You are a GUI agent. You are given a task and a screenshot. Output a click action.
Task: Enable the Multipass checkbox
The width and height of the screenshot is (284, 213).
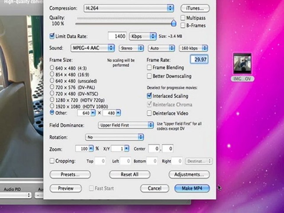coord(183,18)
